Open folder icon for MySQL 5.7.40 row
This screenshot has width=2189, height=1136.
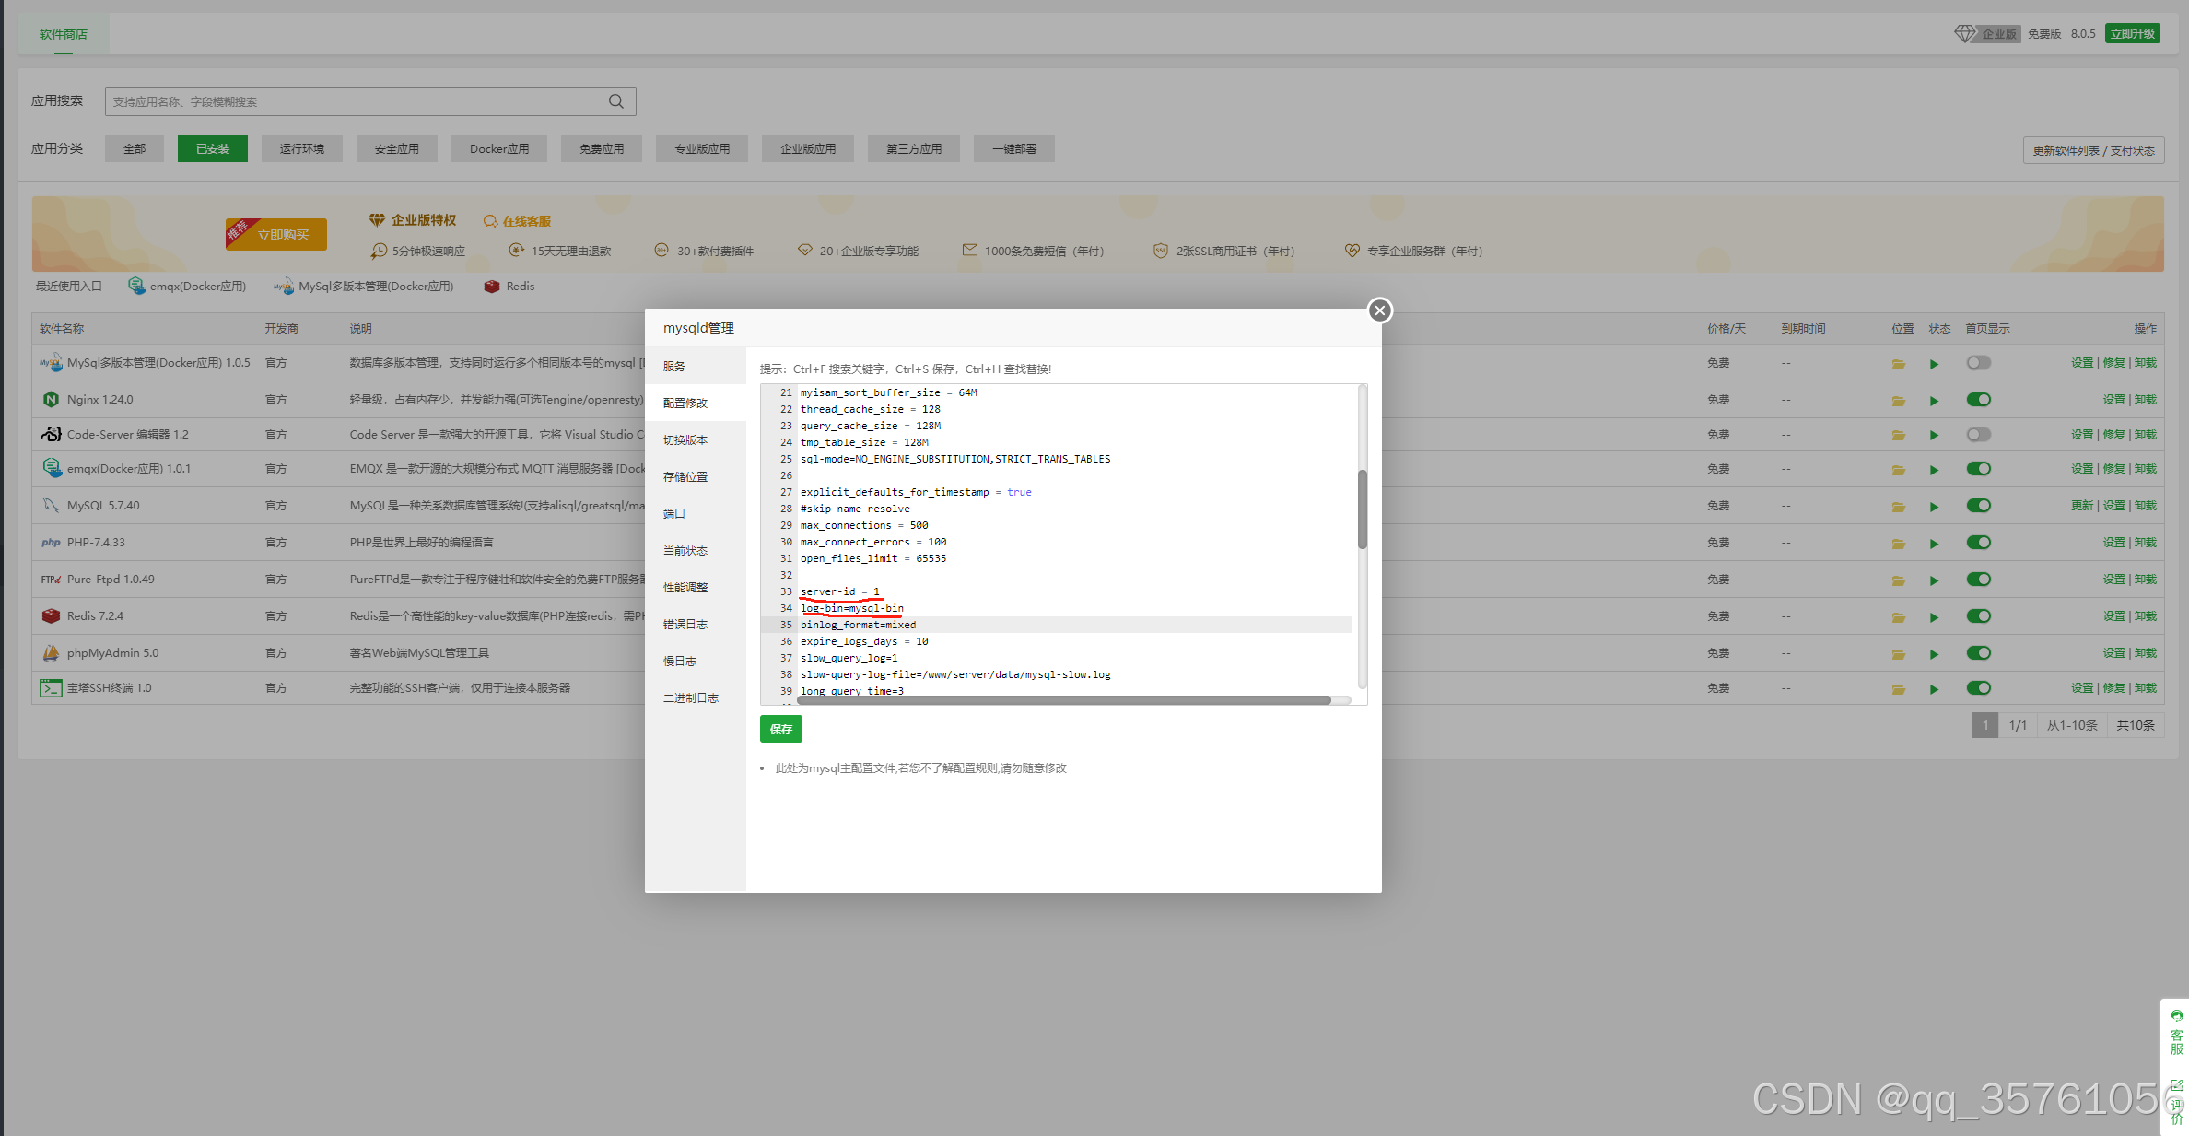1898,507
